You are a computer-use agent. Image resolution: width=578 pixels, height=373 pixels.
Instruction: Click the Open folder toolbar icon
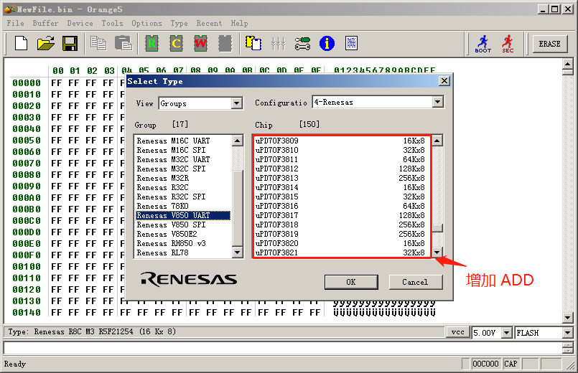[x=46, y=44]
